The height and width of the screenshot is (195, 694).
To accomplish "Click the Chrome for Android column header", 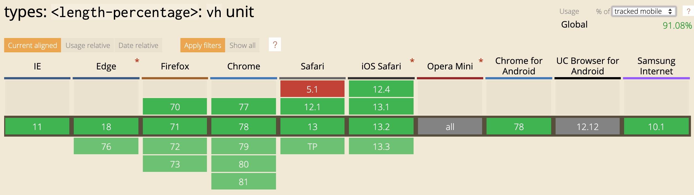I will click(x=519, y=66).
